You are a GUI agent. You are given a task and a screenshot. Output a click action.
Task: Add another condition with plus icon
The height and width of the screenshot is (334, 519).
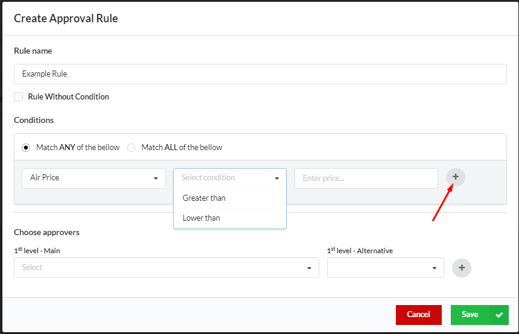pos(456,177)
